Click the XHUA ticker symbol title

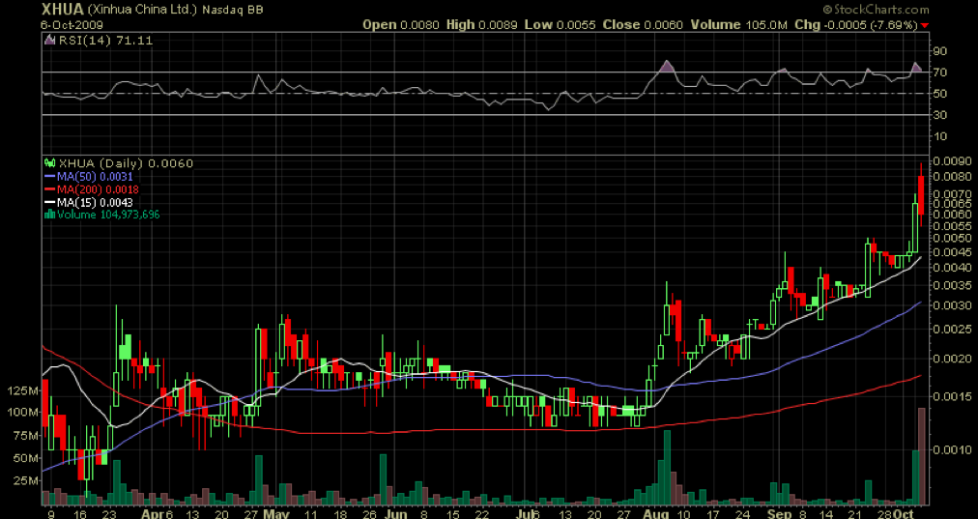pyautogui.click(x=63, y=10)
